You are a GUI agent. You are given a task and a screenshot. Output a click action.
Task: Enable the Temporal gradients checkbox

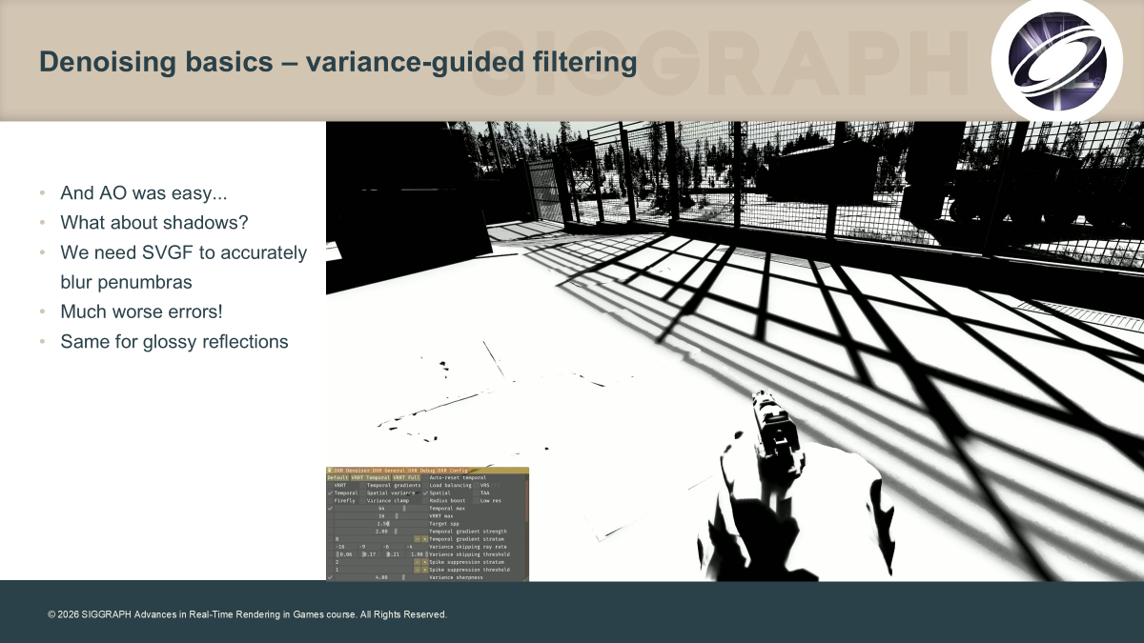(362, 485)
